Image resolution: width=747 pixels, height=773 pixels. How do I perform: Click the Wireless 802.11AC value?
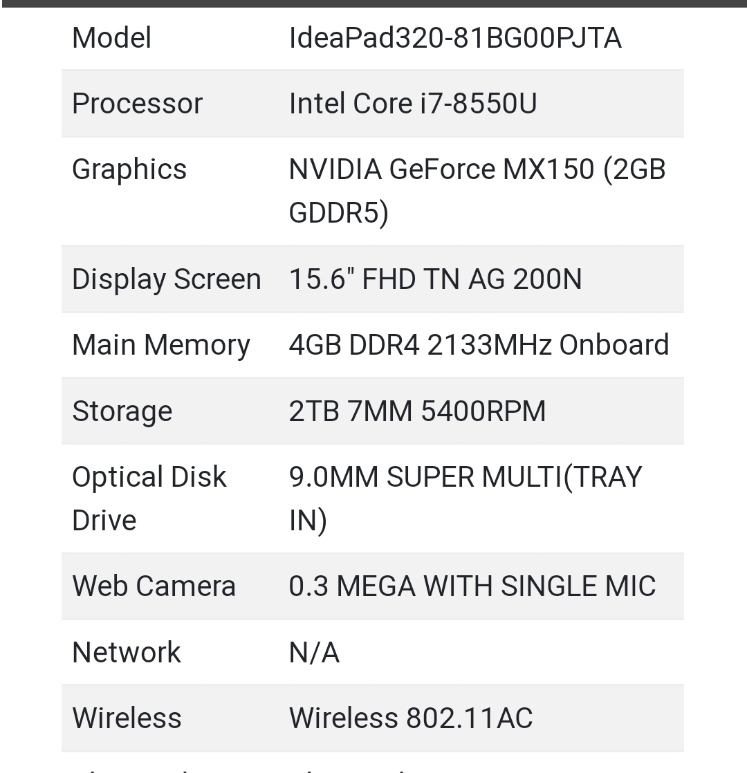click(x=410, y=718)
